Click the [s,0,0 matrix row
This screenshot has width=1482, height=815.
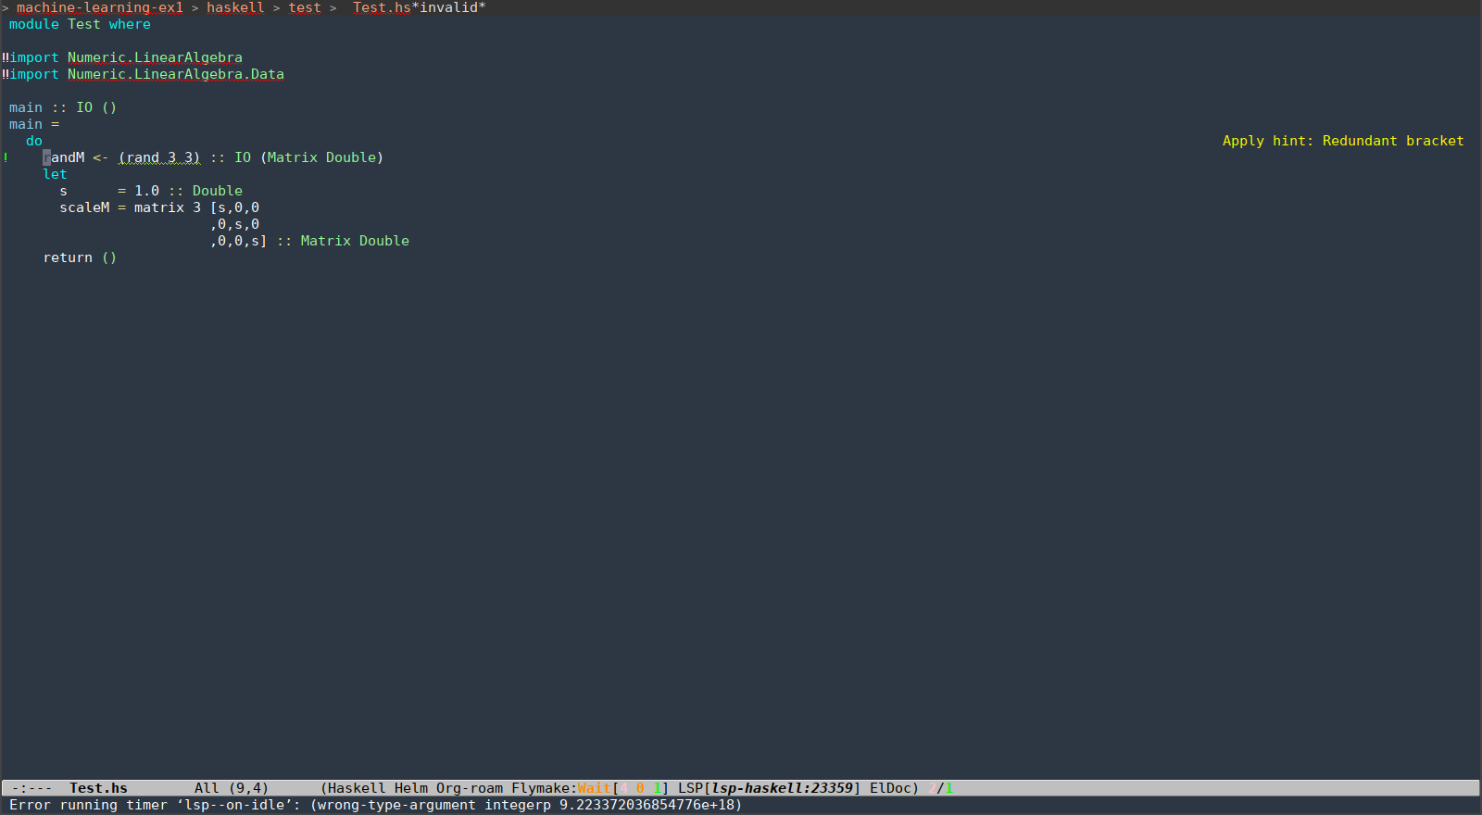tap(234, 207)
